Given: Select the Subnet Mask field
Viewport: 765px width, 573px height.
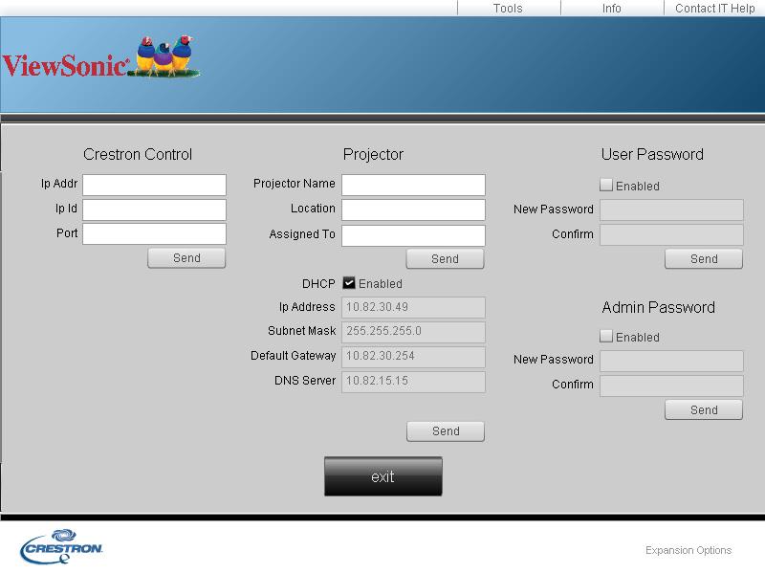Looking at the screenshot, I should [x=413, y=332].
